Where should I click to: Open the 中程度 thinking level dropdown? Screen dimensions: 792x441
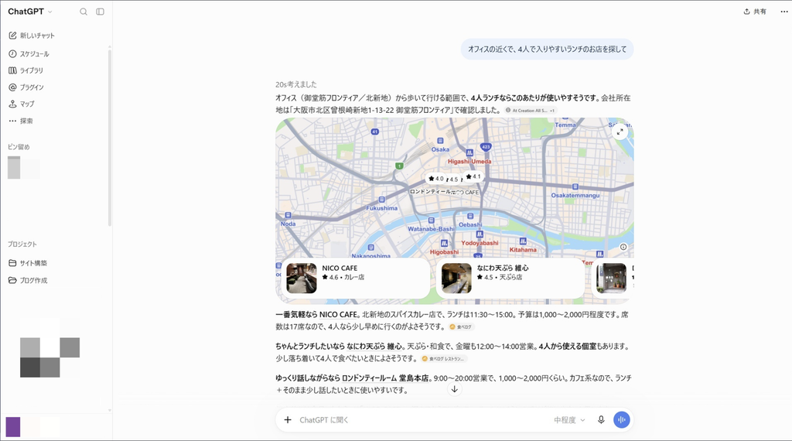569,420
